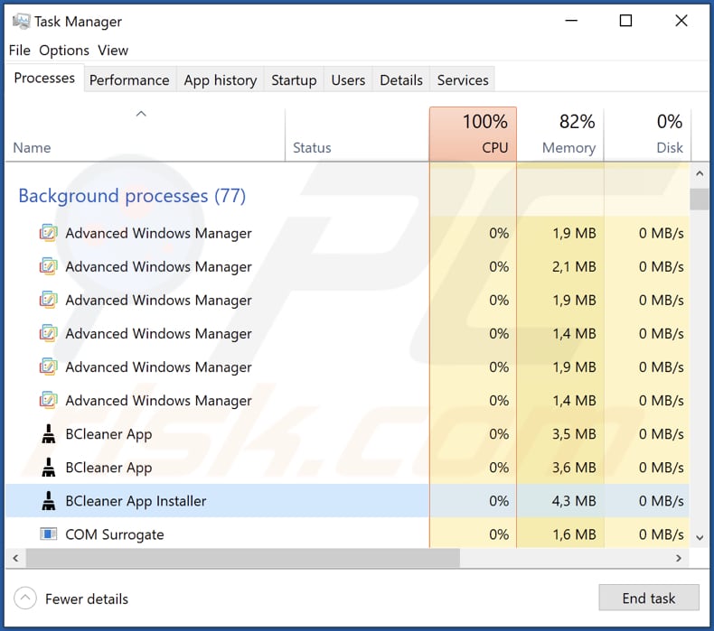Open the View menu
714x631 pixels.
pyautogui.click(x=113, y=50)
